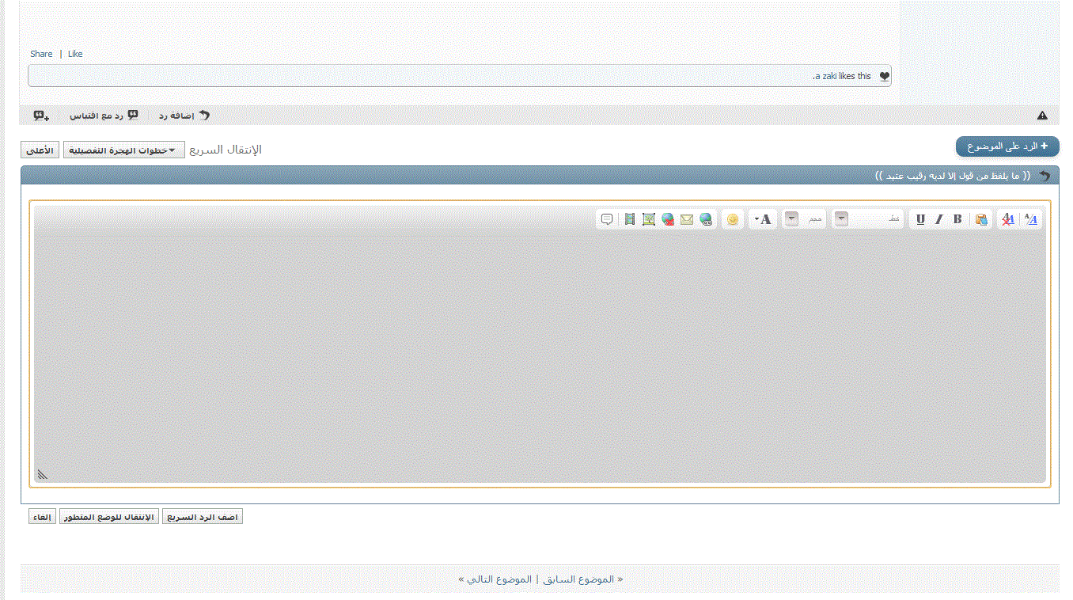Screen dimensions: 1073x600
Task: Toggle bold formatting in the editor
Action: (957, 219)
